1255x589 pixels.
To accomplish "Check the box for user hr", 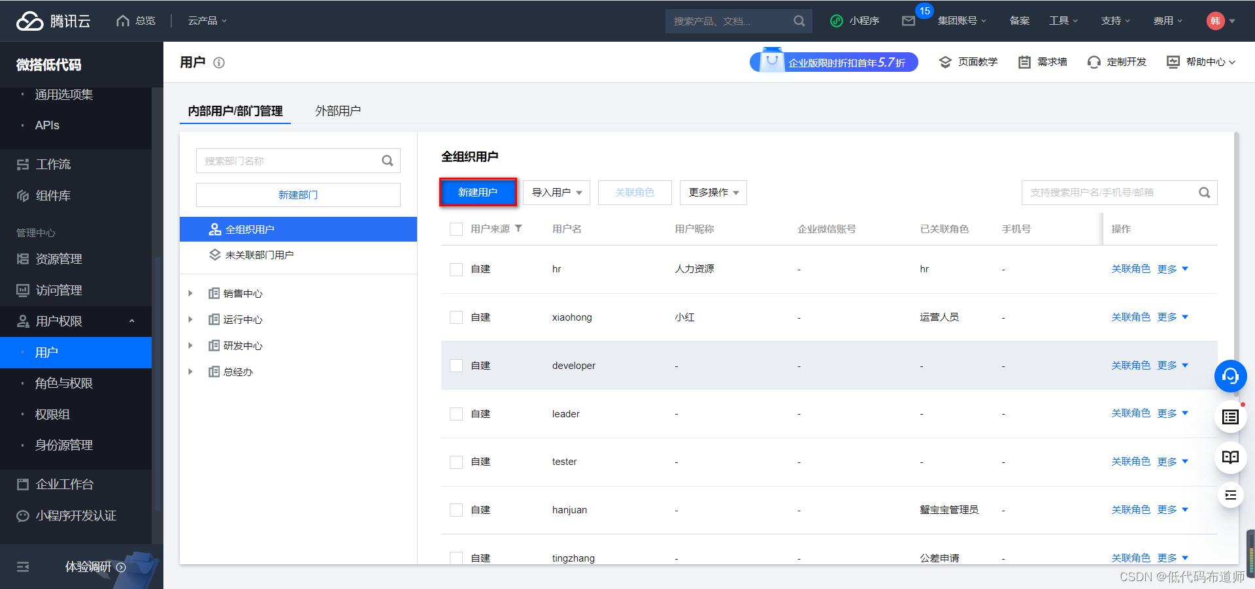I will 456,269.
